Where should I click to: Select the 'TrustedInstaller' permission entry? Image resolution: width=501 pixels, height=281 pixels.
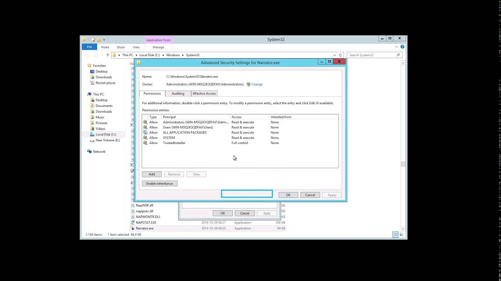pos(240,143)
